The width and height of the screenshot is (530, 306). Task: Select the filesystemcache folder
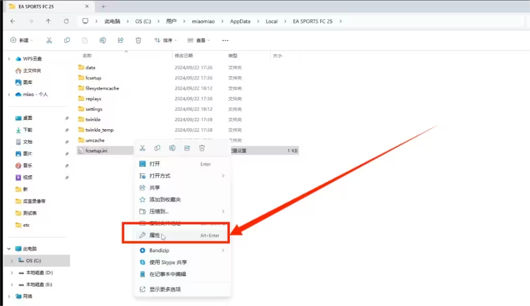point(99,88)
